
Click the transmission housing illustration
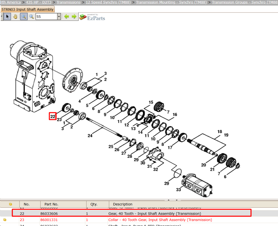click(x=32, y=76)
